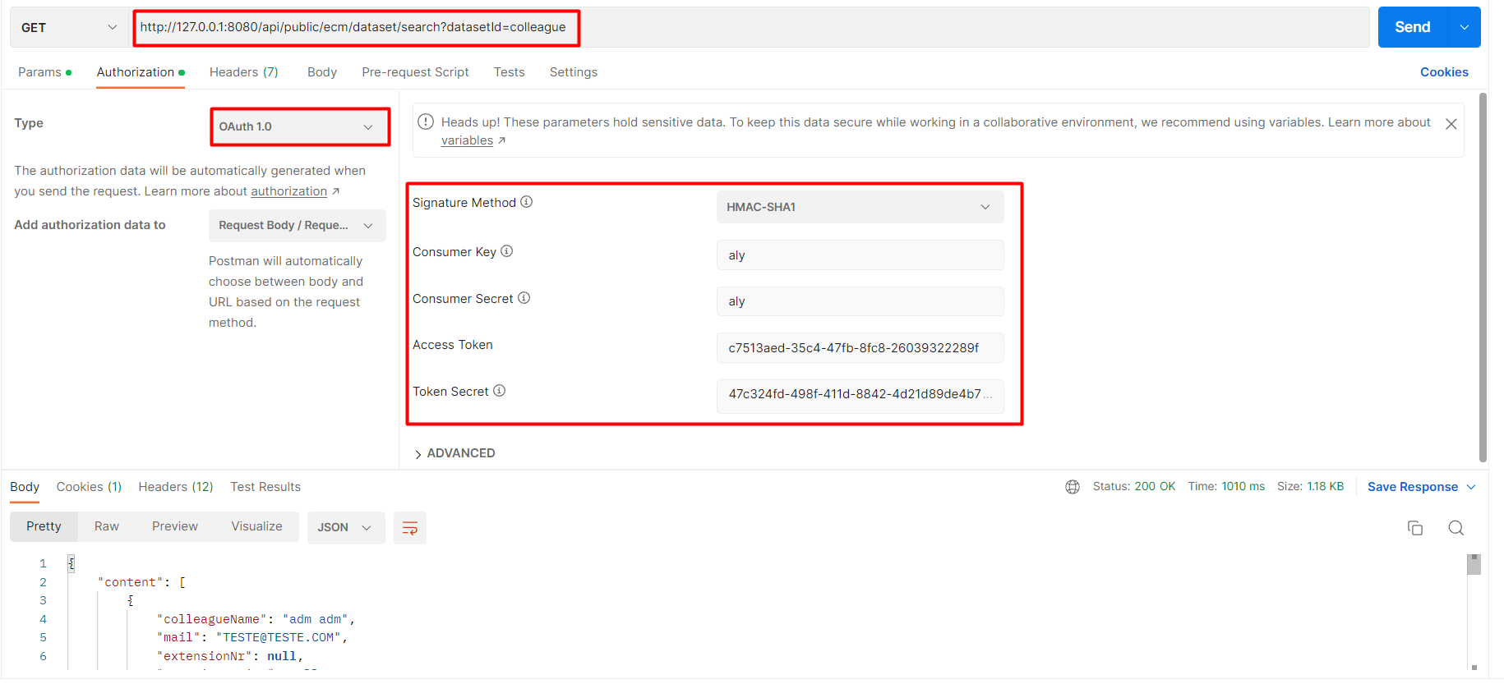This screenshot has height=684, width=1504.
Task: Open the Add authorization data to dropdown
Action: [298, 225]
